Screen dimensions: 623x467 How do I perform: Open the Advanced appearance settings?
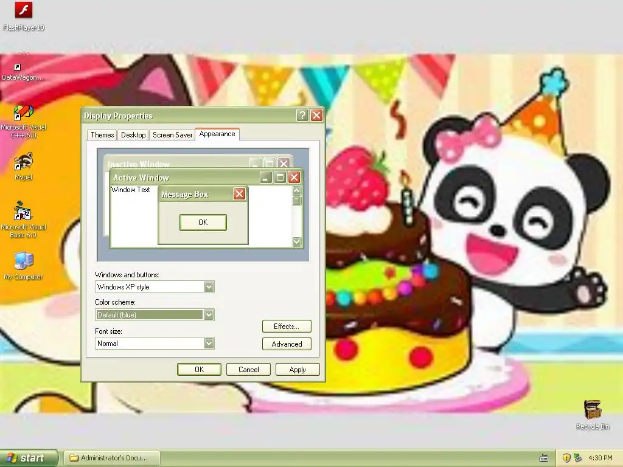[x=287, y=344]
